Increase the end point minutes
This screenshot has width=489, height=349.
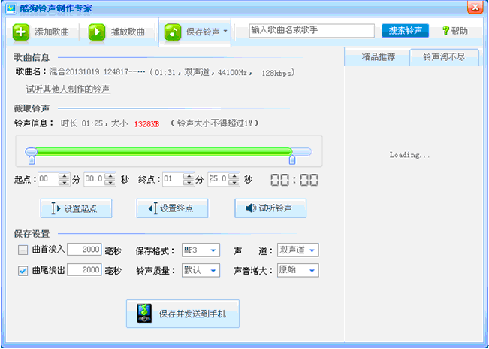point(189,176)
